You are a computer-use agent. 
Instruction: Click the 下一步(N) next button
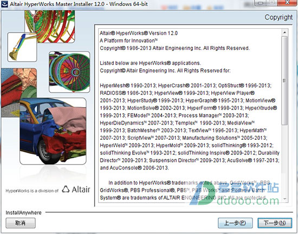[x=275, y=223]
